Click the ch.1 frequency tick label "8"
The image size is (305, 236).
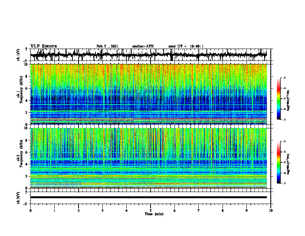27,76
